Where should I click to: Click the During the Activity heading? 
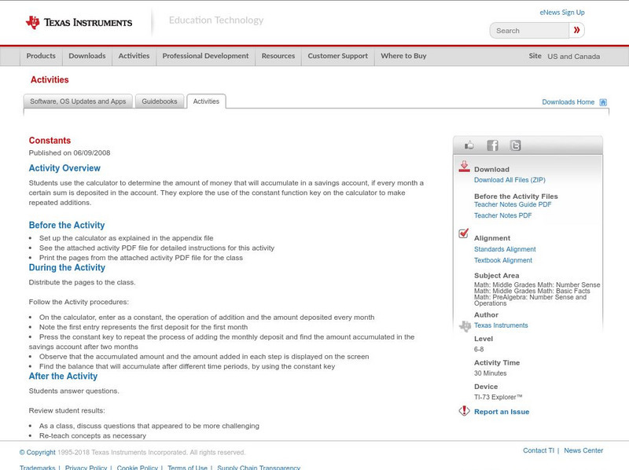pyautogui.click(x=67, y=267)
